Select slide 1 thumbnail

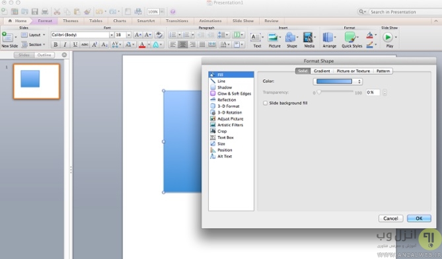[x=36, y=81]
